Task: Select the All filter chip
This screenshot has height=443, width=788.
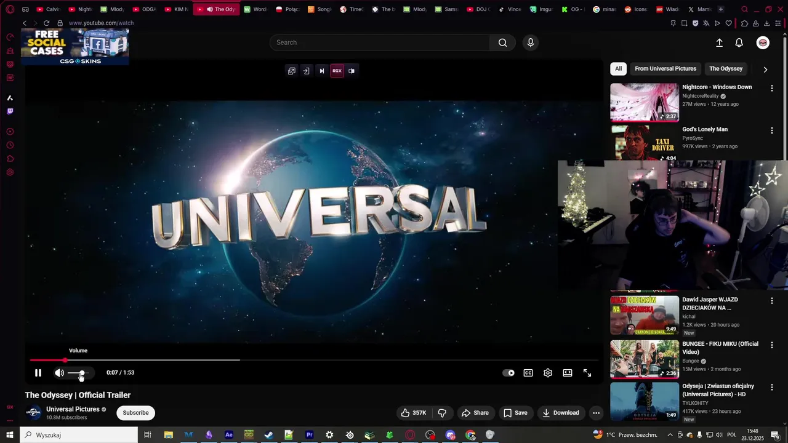Action: coord(618,69)
